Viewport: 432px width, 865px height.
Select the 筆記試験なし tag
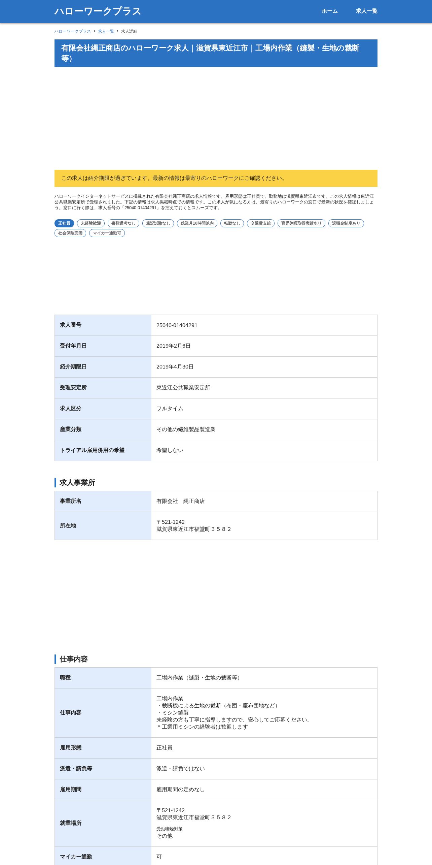point(158,223)
